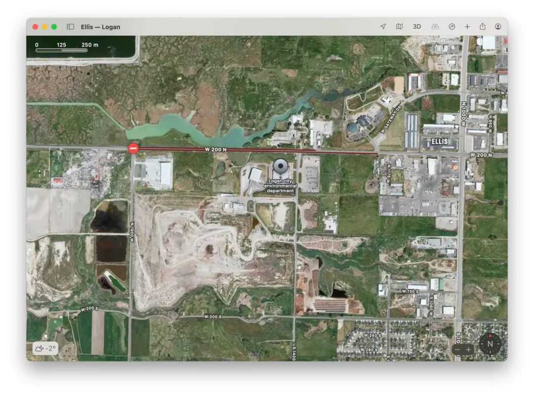Switch to 3D view
Viewport: 534px width, 396px height.
point(417,27)
